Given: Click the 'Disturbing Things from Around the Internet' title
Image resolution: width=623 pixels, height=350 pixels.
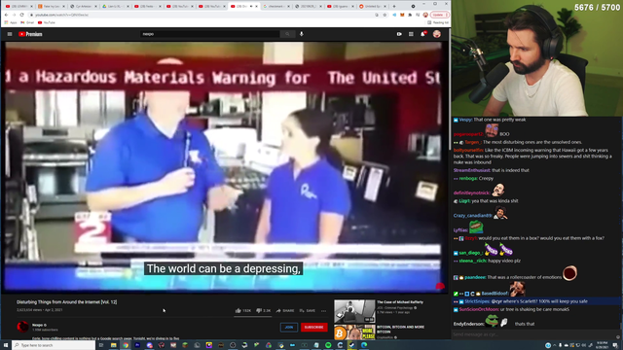Looking at the screenshot, I should pyautogui.click(x=67, y=302).
